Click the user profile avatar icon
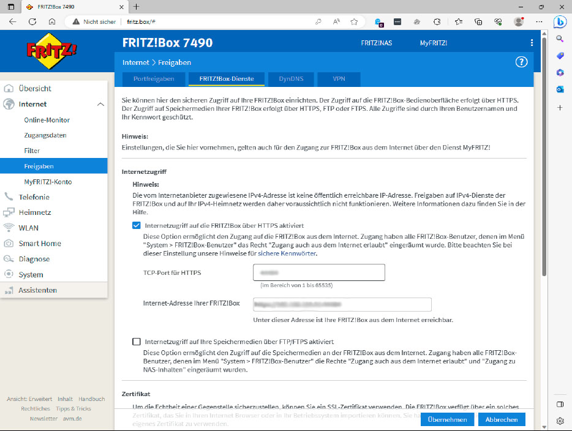The height and width of the screenshot is (431, 572). 519,22
